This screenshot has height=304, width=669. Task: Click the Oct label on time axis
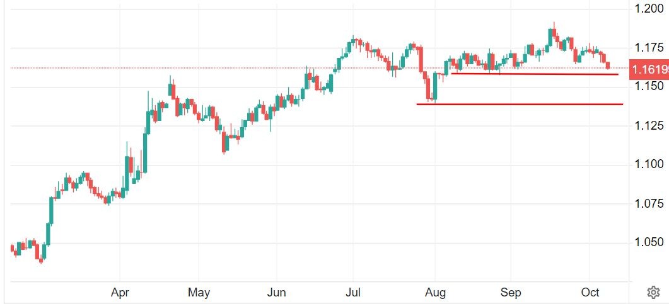[x=590, y=293]
